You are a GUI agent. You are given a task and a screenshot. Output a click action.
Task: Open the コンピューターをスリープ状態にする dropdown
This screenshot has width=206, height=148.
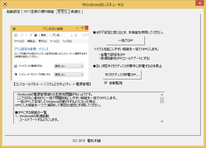coord(69,74)
